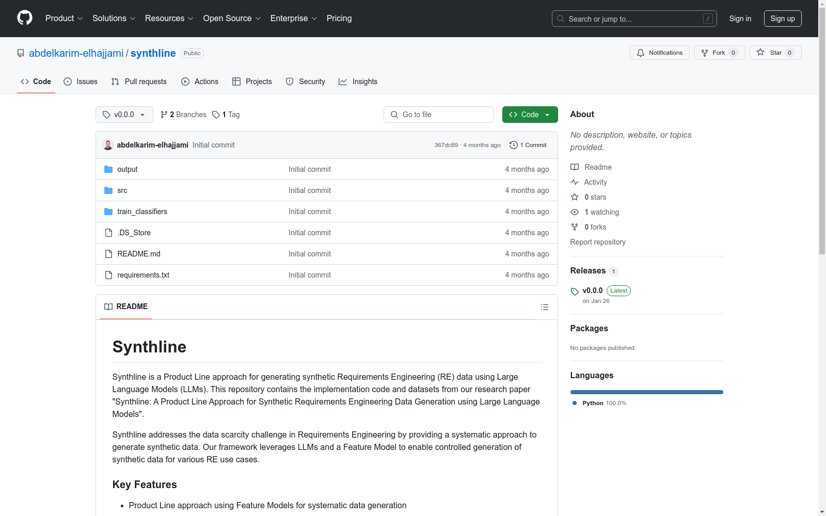Viewport: 826px width, 516px height.
Task: Open the Product menu
Action: [x=64, y=19]
